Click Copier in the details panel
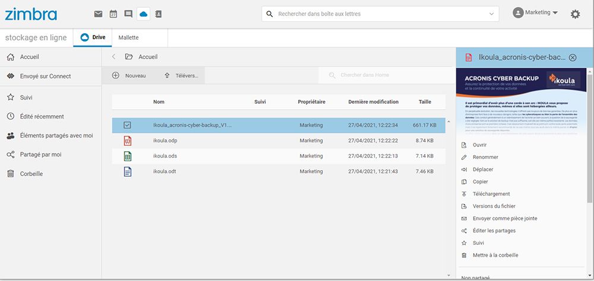The image size is (594, 281). point(480,181)
